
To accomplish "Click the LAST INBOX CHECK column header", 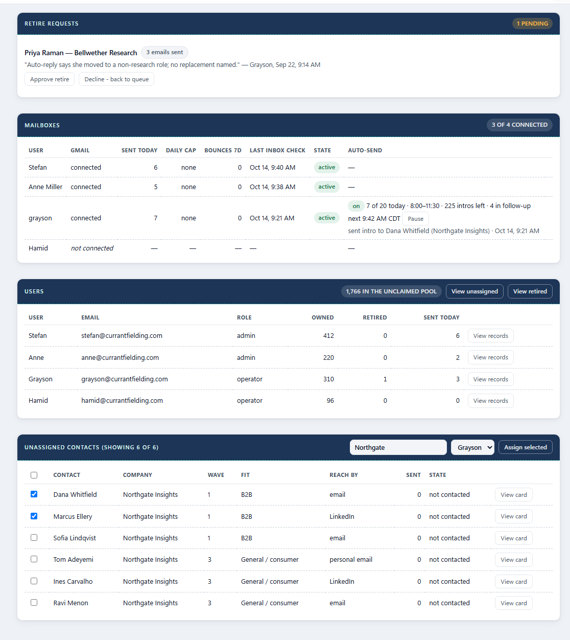I will tap(277, 150).
